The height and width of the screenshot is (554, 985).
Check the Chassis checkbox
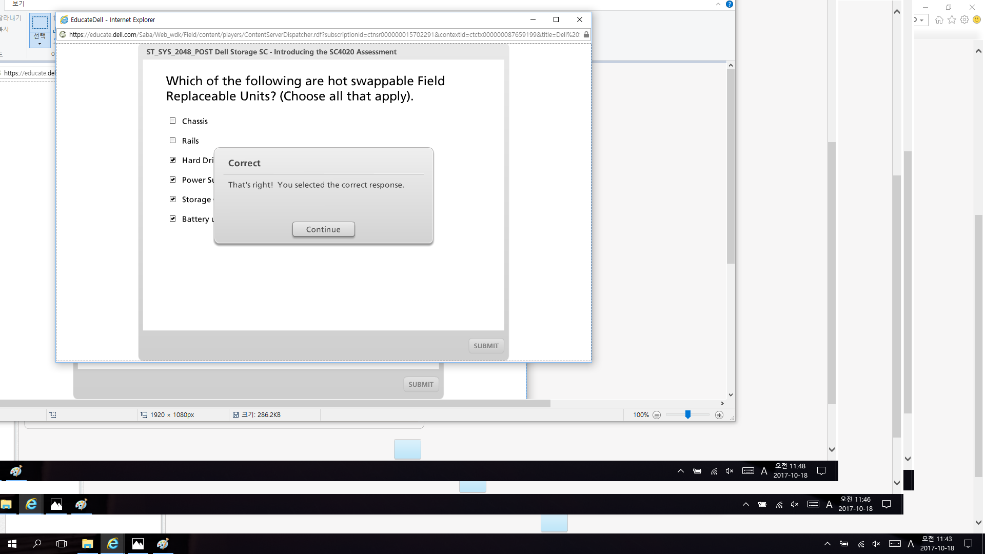click(173, 121)
